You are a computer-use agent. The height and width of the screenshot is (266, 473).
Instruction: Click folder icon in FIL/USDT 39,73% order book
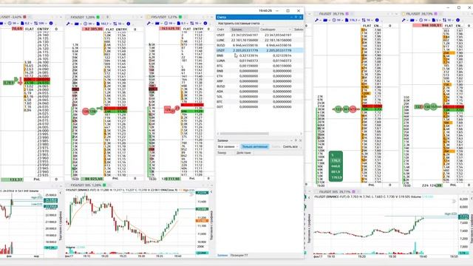412,20
